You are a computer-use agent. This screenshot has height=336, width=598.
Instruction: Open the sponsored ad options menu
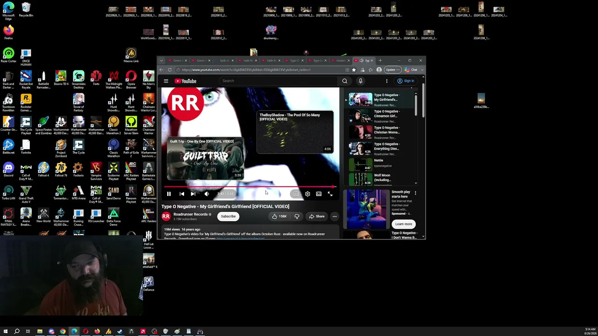tap(415, 193)
